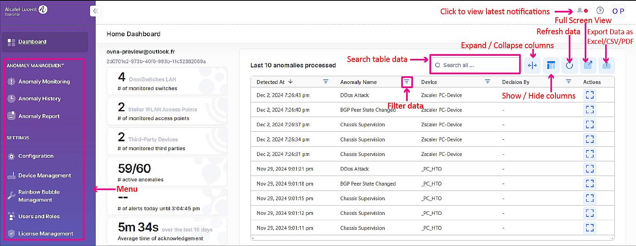Open the Show/Hide columns icon

click(x=551, y=65)
